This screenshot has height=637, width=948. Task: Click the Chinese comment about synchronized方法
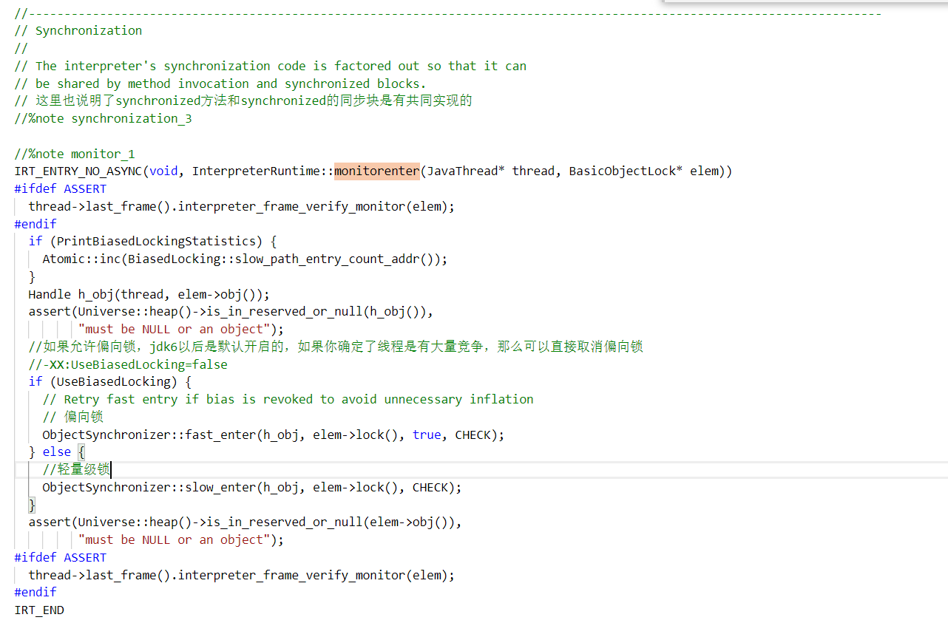click(243, 101)
